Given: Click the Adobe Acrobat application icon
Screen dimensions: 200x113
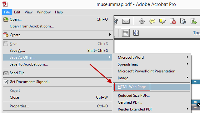Looking at the screenshot, I should point(5,4).
